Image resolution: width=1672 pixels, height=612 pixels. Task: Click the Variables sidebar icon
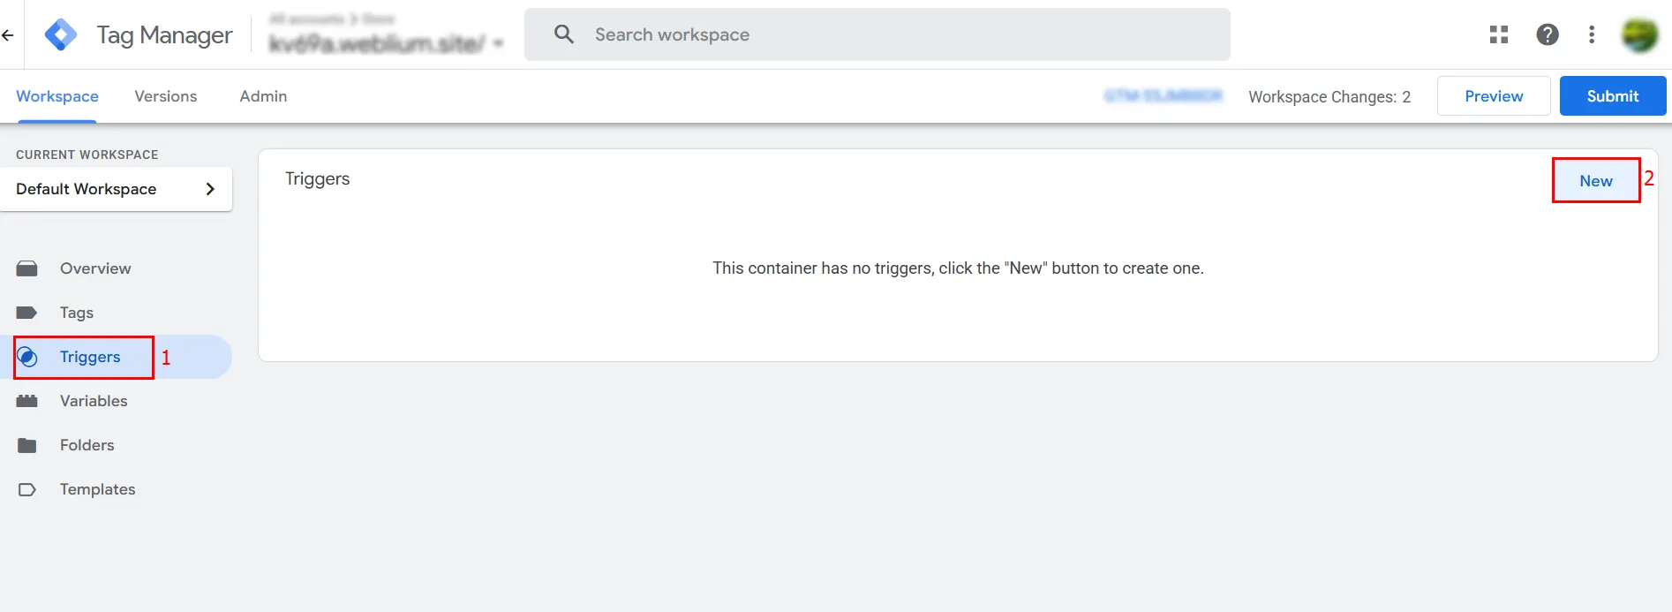[27, 401]
